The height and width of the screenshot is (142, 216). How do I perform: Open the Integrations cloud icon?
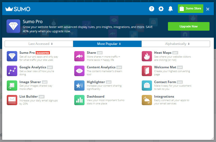coord(147,100)
